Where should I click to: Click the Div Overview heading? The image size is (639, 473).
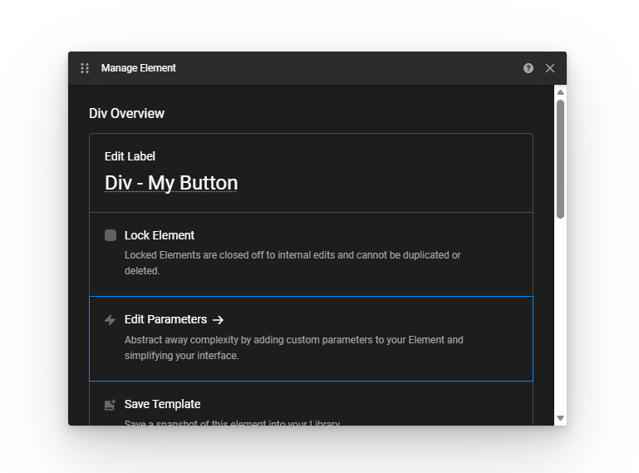click(x=127, y=114)
